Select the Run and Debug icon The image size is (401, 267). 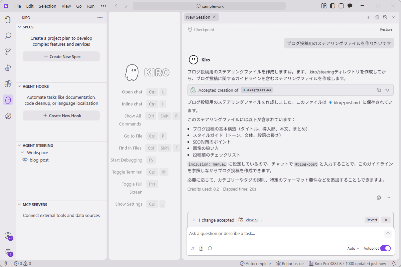8,67
